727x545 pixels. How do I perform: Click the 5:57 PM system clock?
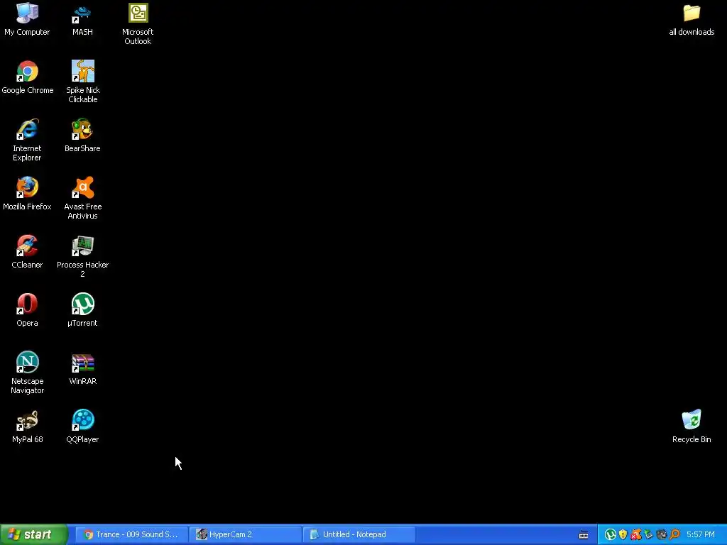coord(701,535)
